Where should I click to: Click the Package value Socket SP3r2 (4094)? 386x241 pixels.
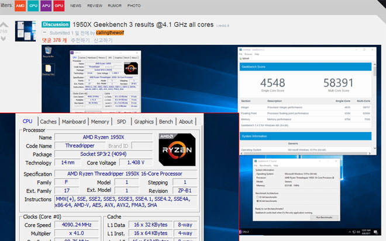tap(104, 154)
